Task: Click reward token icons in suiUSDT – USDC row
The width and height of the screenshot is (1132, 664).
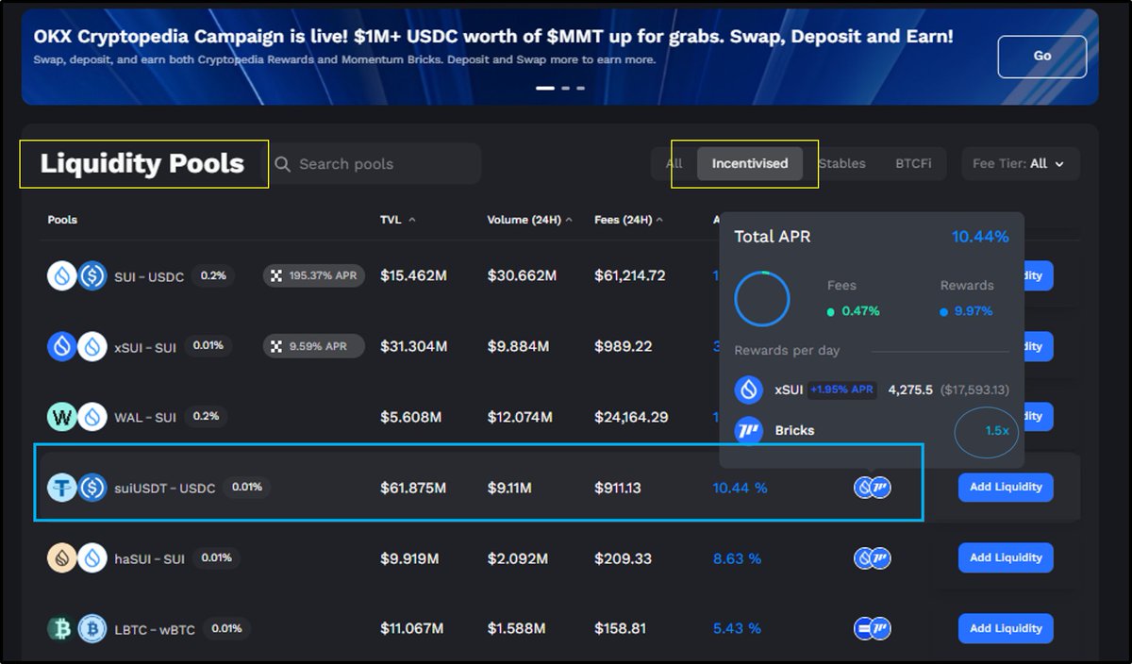Action: (x=873, y=488)
